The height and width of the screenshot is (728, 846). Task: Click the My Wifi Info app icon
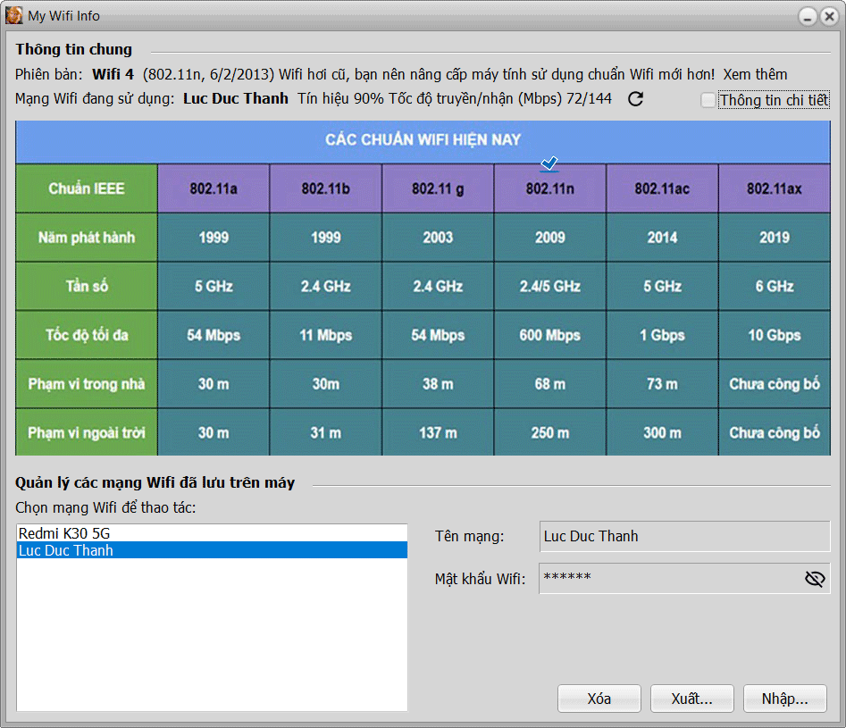tap(14, 15)
